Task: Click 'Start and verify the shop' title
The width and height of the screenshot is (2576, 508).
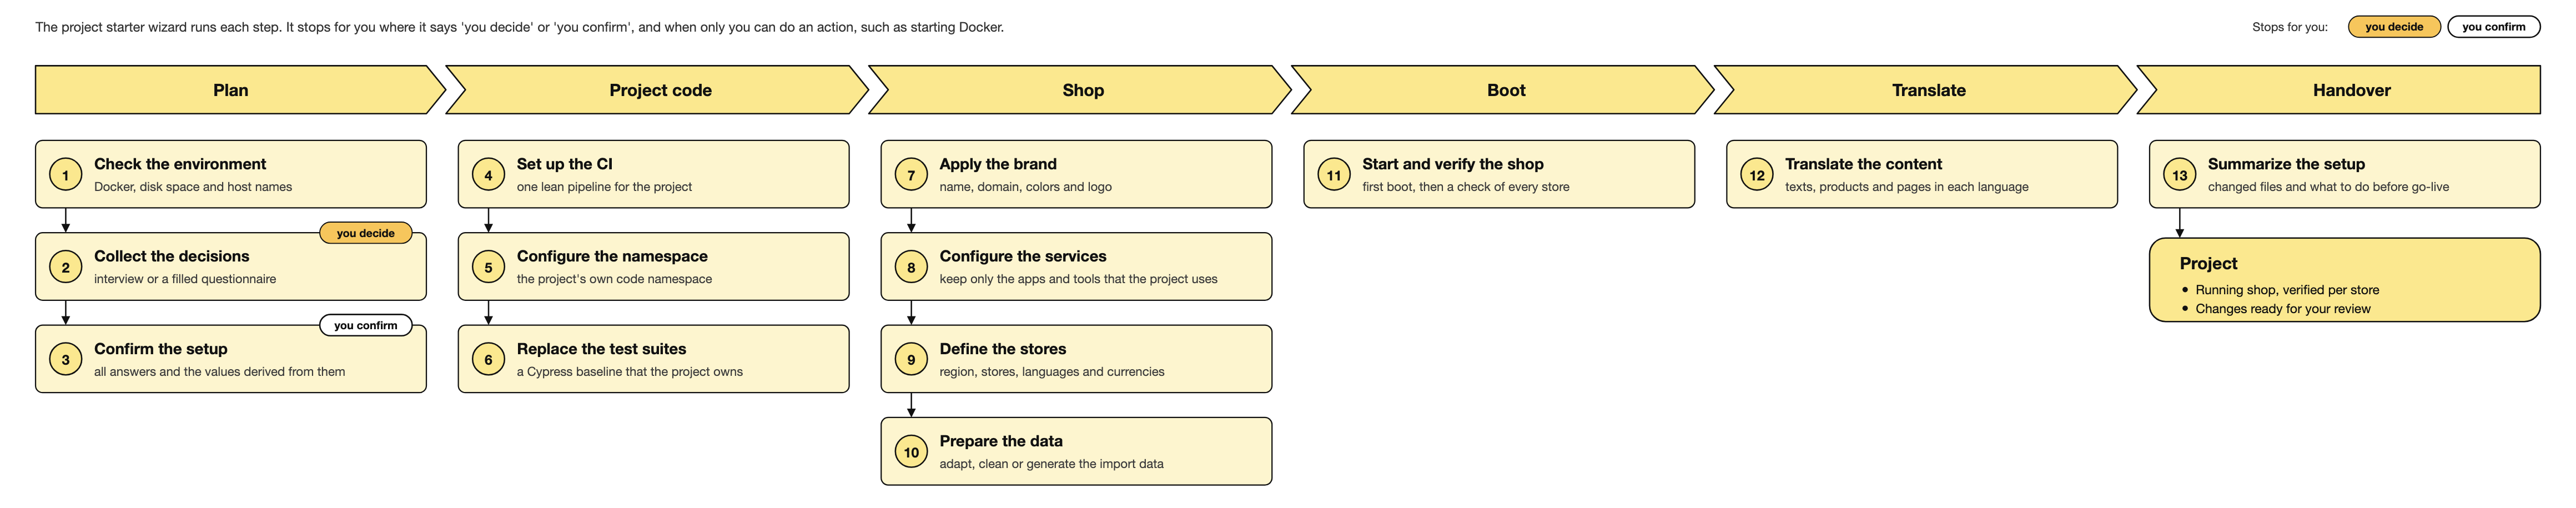Action: (1453, 164)
